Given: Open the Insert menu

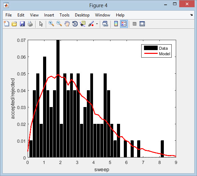Looking at the screenshot, I should pyautogui.click(x=49, y=15).
